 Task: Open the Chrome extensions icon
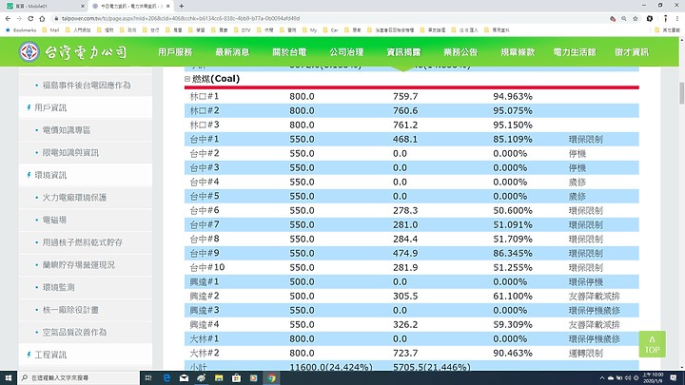650,18
